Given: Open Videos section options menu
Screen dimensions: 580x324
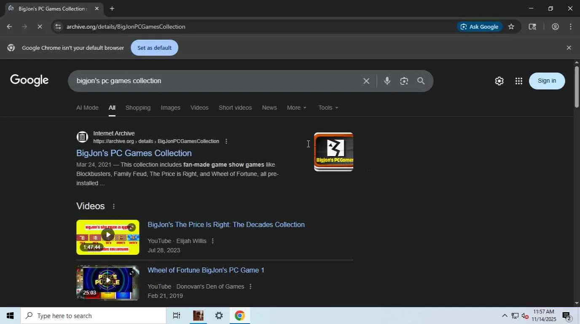Looking at the screenshot, I should click(x=113, y=206).
